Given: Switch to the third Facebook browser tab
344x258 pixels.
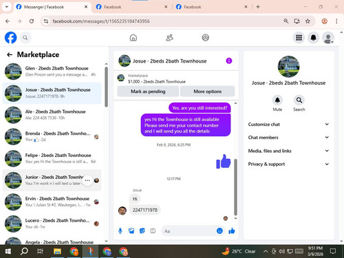Looking at the screenshot, I should click(x=212, y=7).
